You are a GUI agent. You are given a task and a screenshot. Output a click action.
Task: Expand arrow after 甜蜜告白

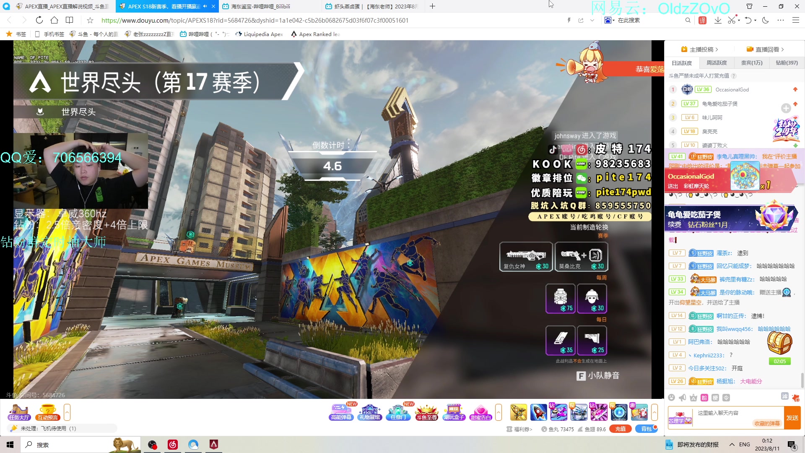coord(499,412)
